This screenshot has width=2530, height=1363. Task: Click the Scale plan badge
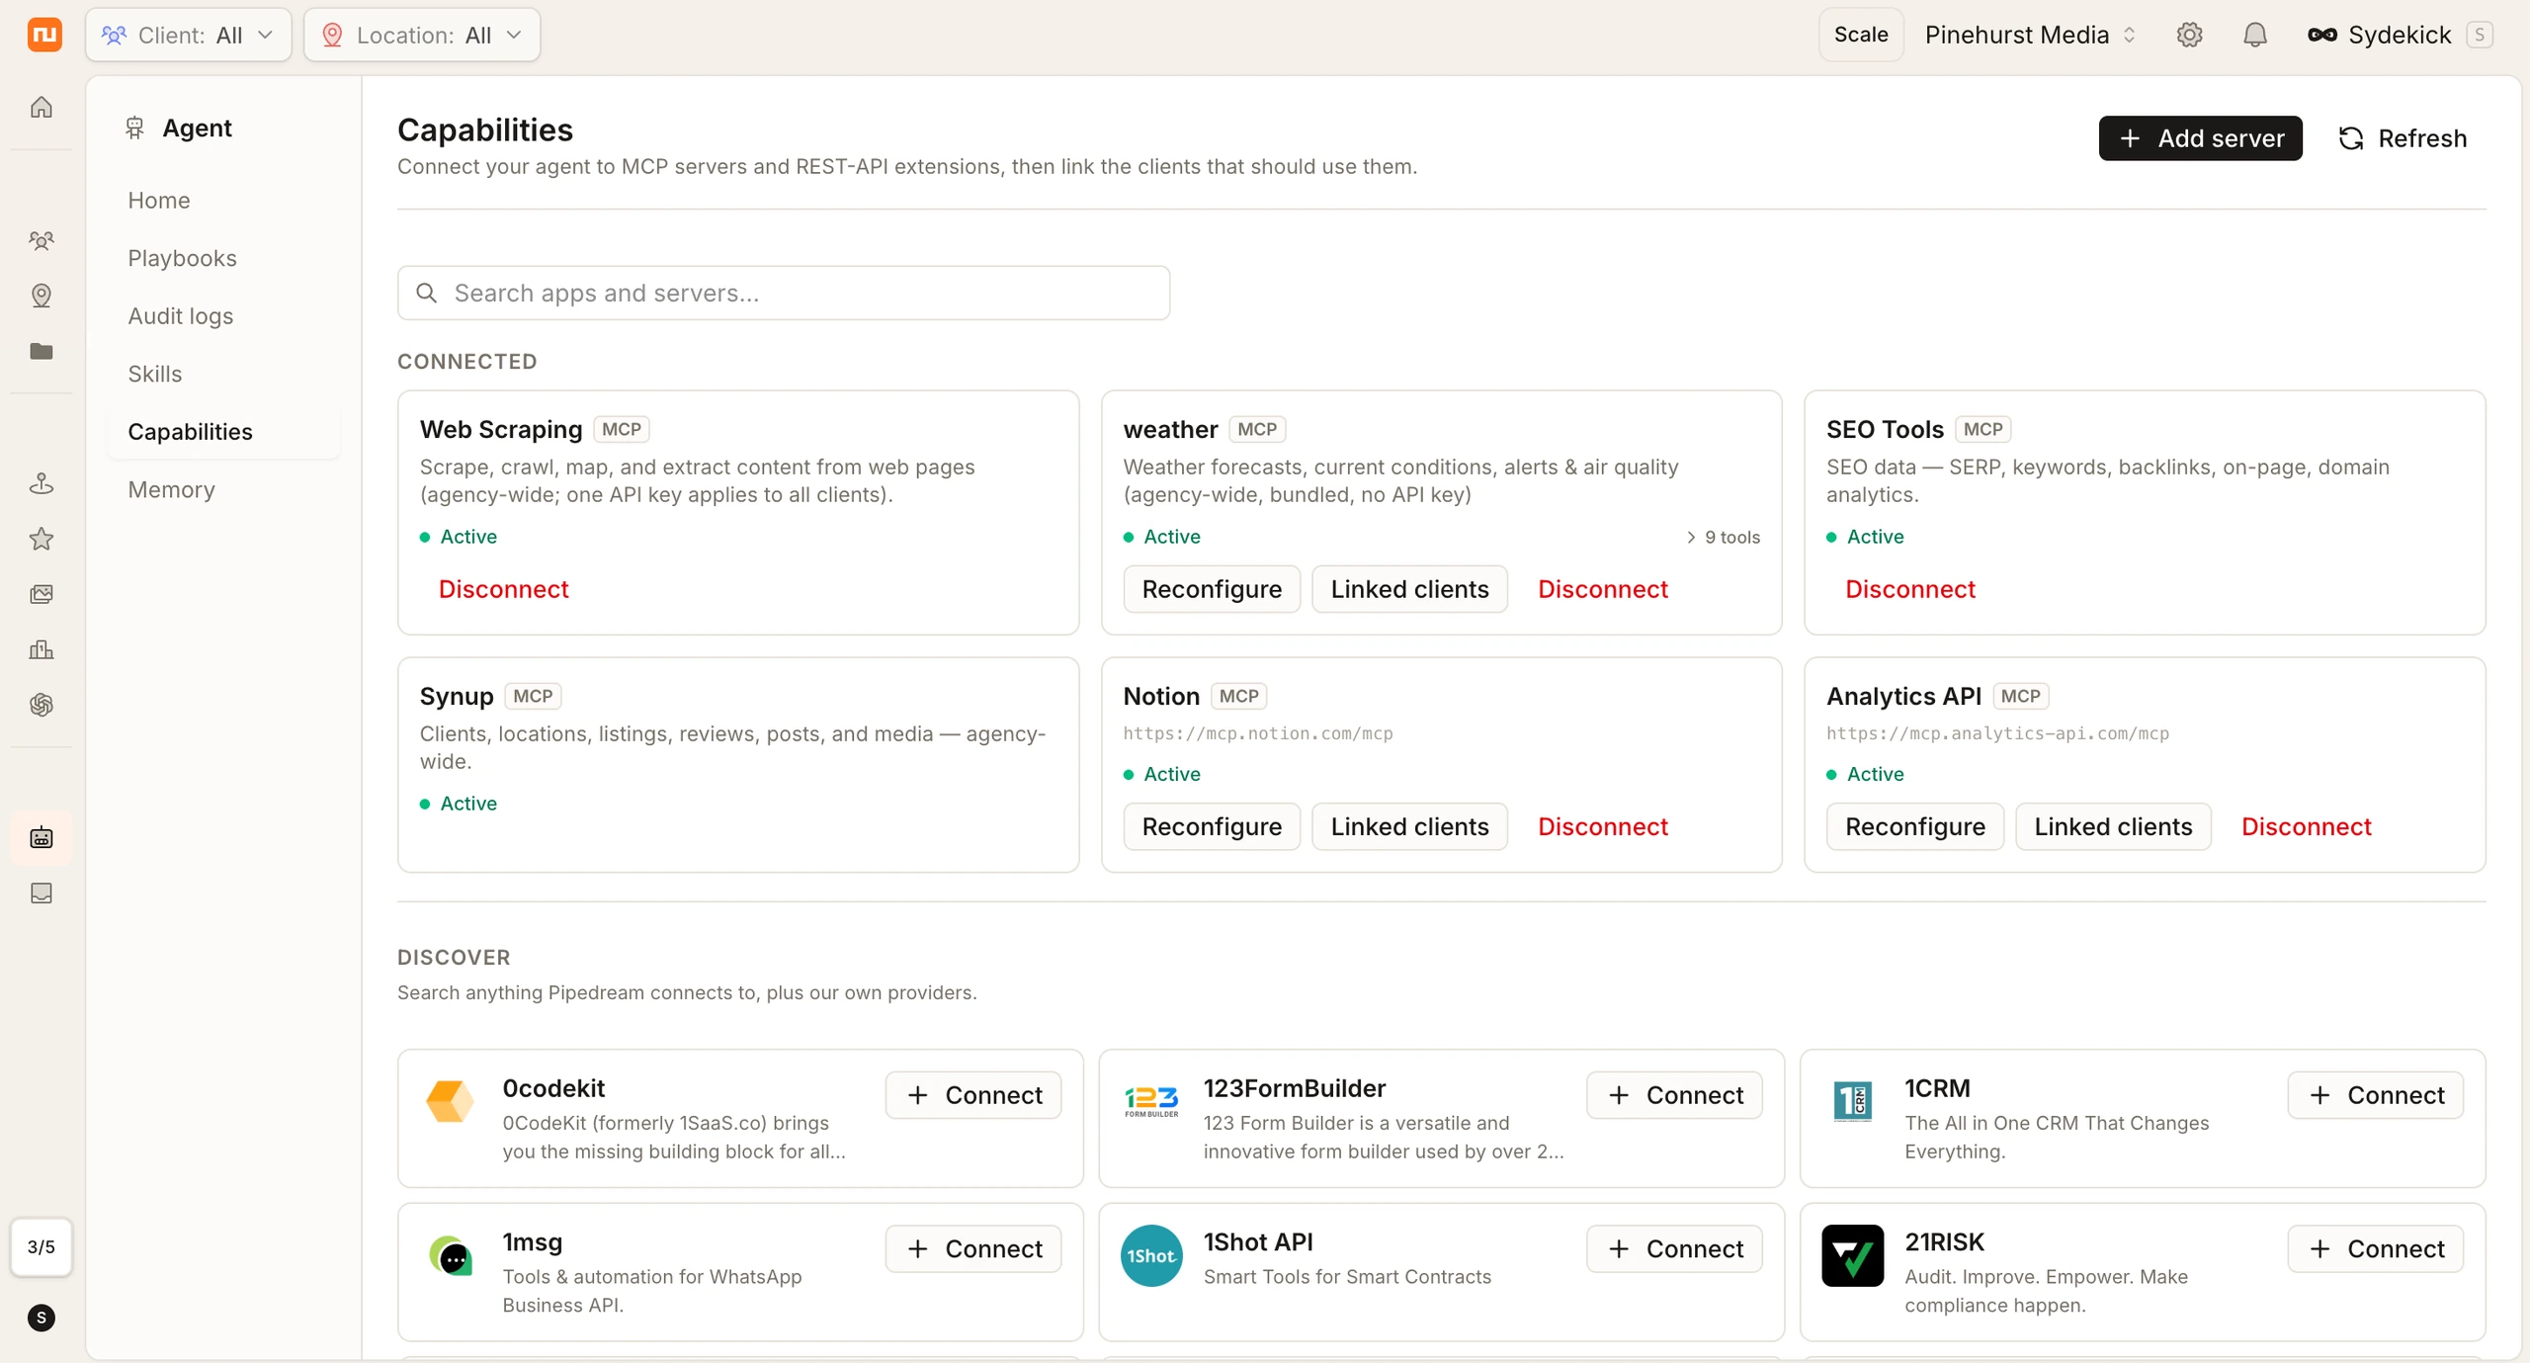pos(1861,35)
